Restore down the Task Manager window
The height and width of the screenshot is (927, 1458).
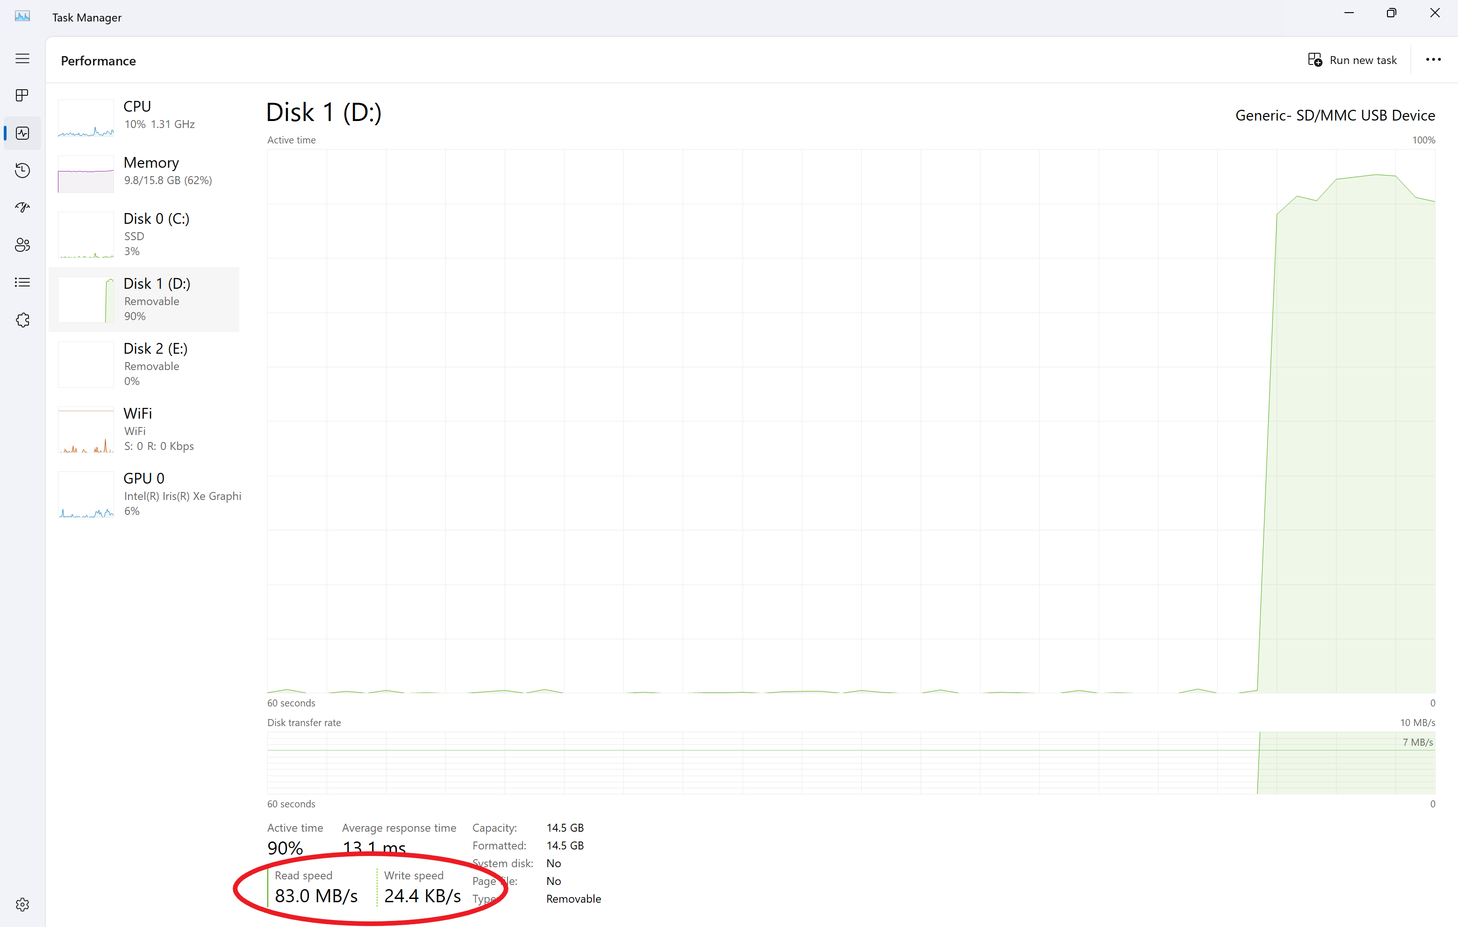pyautogui.click(x=1391, y=14)
